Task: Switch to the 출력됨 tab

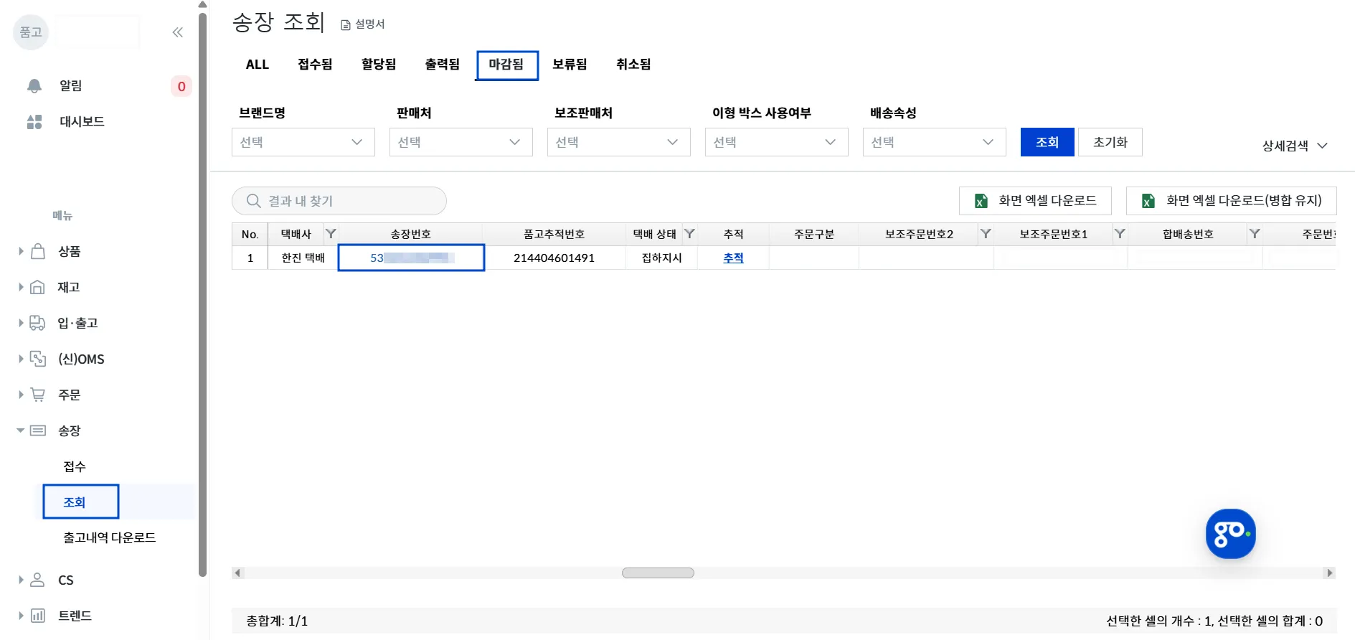Action: coord(443,65)
